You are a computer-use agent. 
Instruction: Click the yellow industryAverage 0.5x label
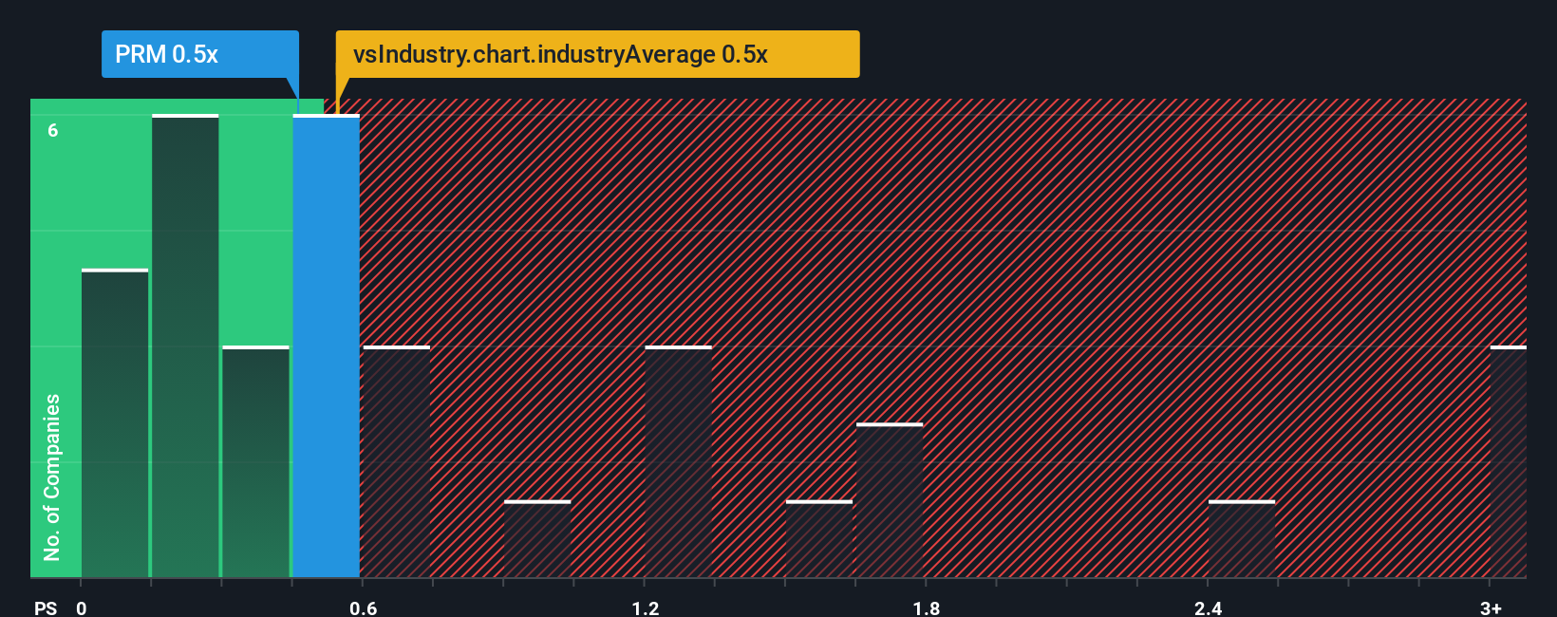pos(597,54)
